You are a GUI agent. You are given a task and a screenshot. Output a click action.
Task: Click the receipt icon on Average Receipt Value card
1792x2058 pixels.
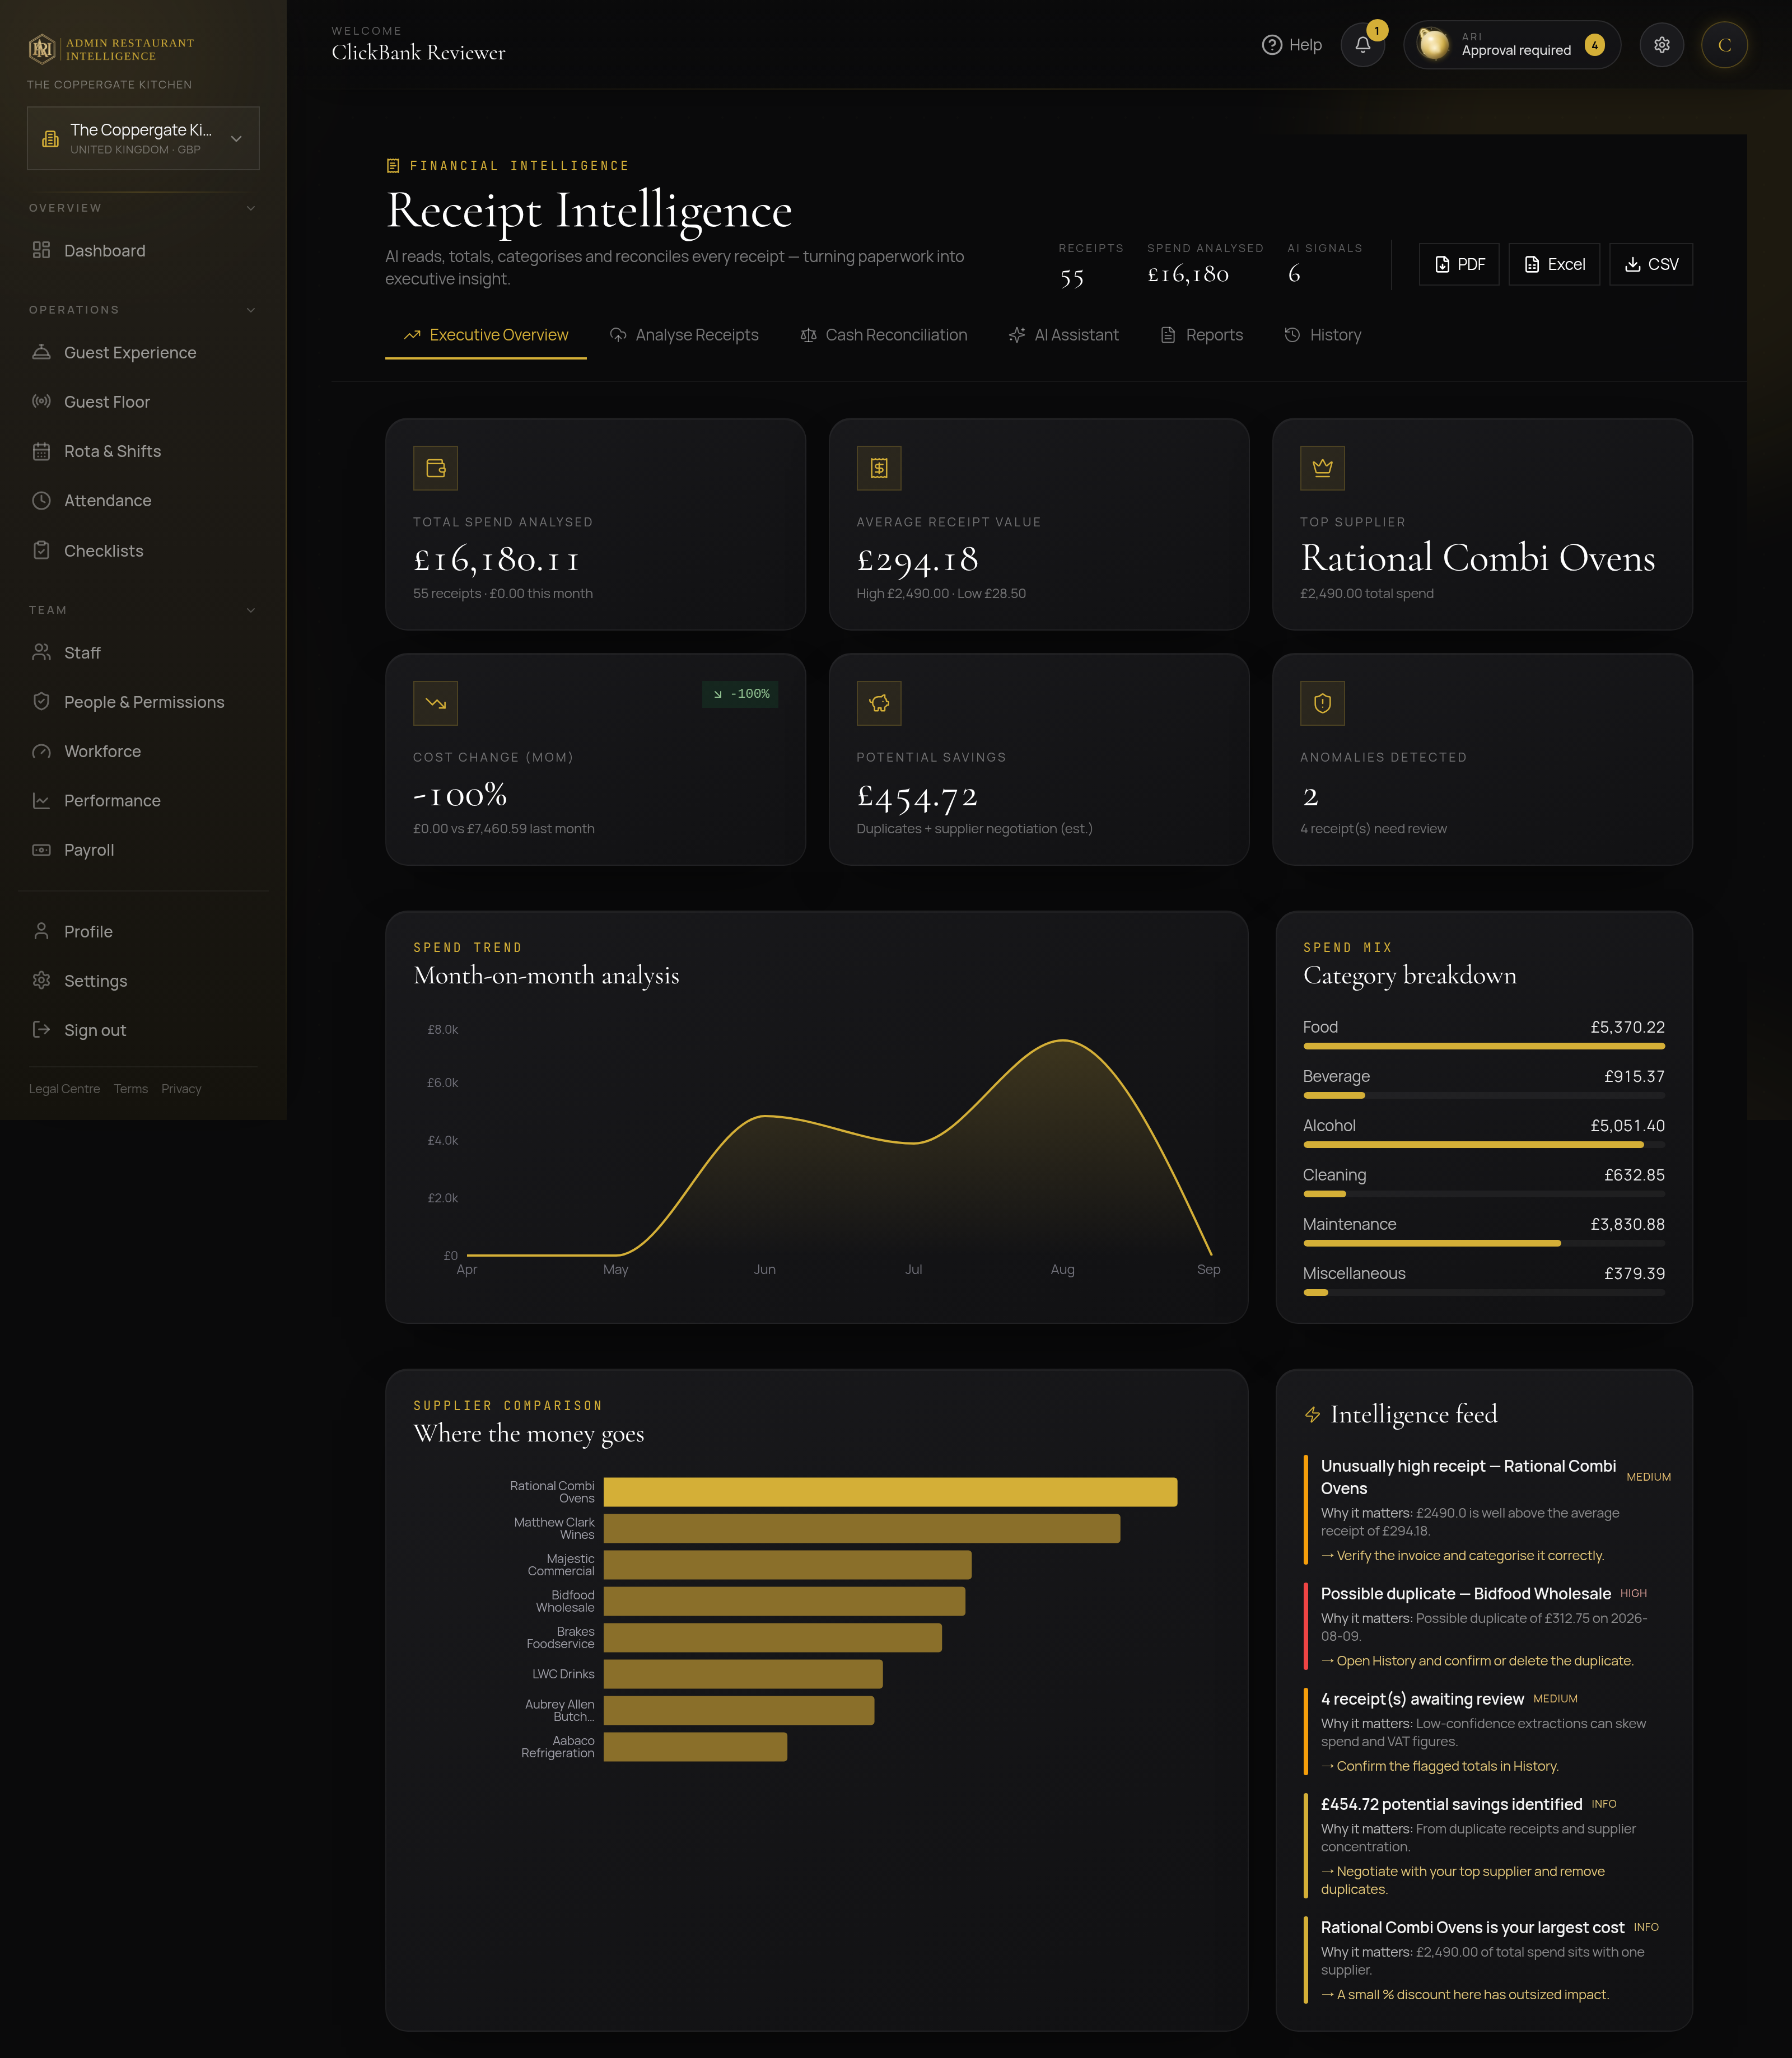(879, 468)
